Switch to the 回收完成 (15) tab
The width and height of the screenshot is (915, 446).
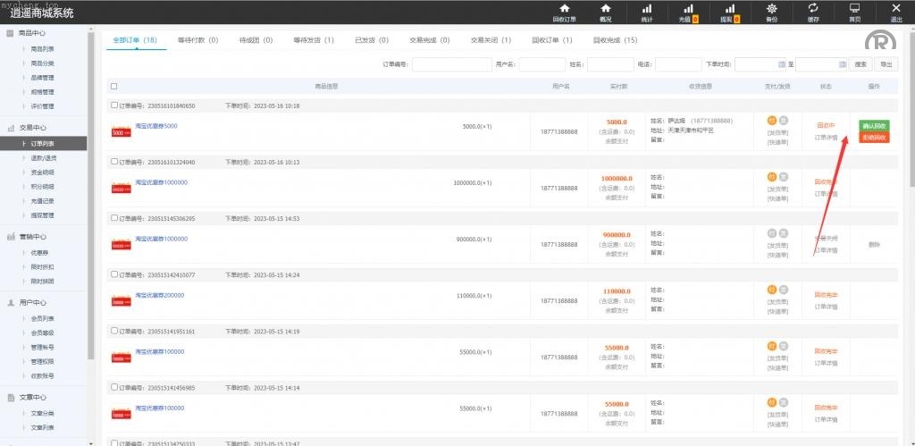(x=615, y=40)
